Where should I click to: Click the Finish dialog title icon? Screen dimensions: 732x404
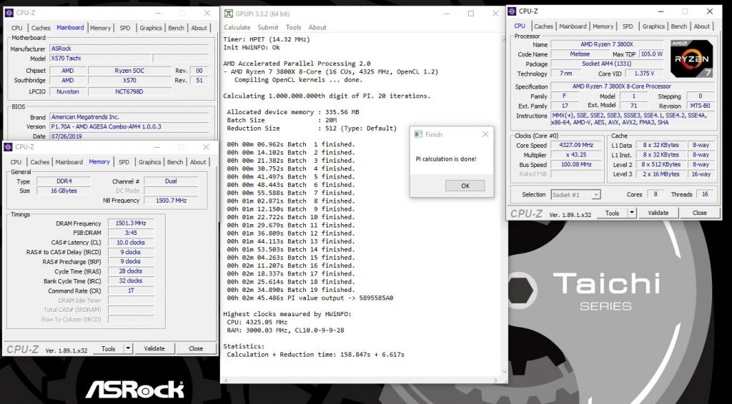(417, 134)
